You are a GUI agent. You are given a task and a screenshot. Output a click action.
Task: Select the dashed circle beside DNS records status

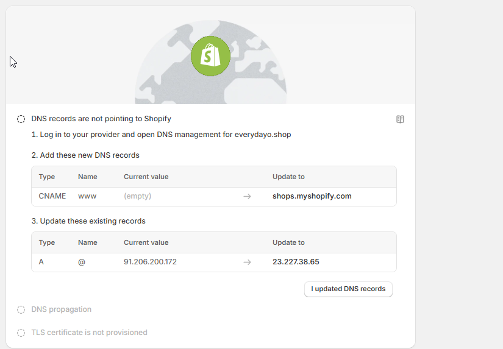(21, 119)
